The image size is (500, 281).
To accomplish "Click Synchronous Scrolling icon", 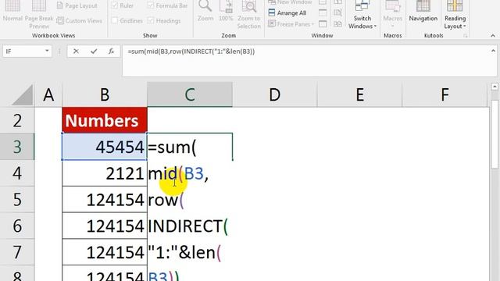I will [337, 13].
